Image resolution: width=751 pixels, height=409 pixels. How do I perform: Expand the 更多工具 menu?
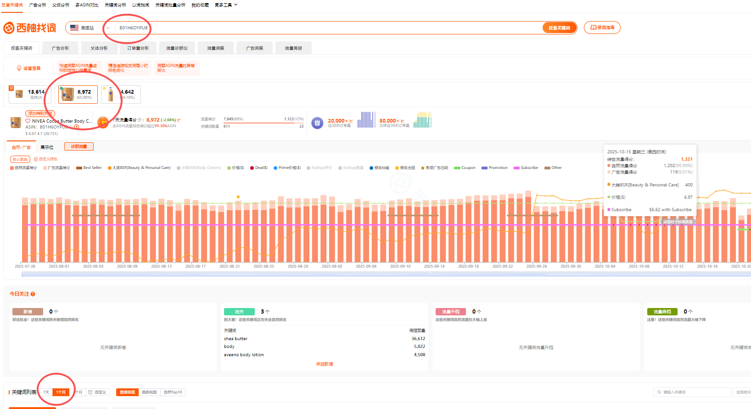coord(226,5)
